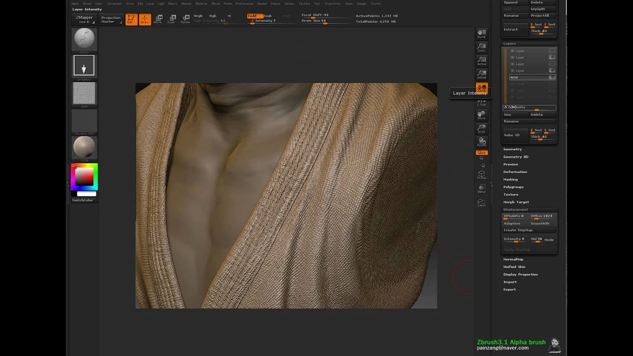The width and height of the screenshot is (633, 356).
Task: Expand the NormalMap subpalette
Action: click(x=513, y=259)
